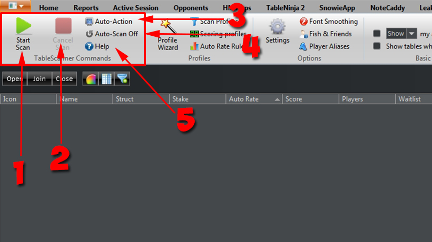Expand the Show dropdown arrow
This screenshot has width=432, height=242.
click(x=411, y=34)
